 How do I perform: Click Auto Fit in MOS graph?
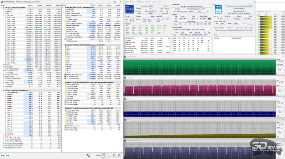click(x=280, y=131)
